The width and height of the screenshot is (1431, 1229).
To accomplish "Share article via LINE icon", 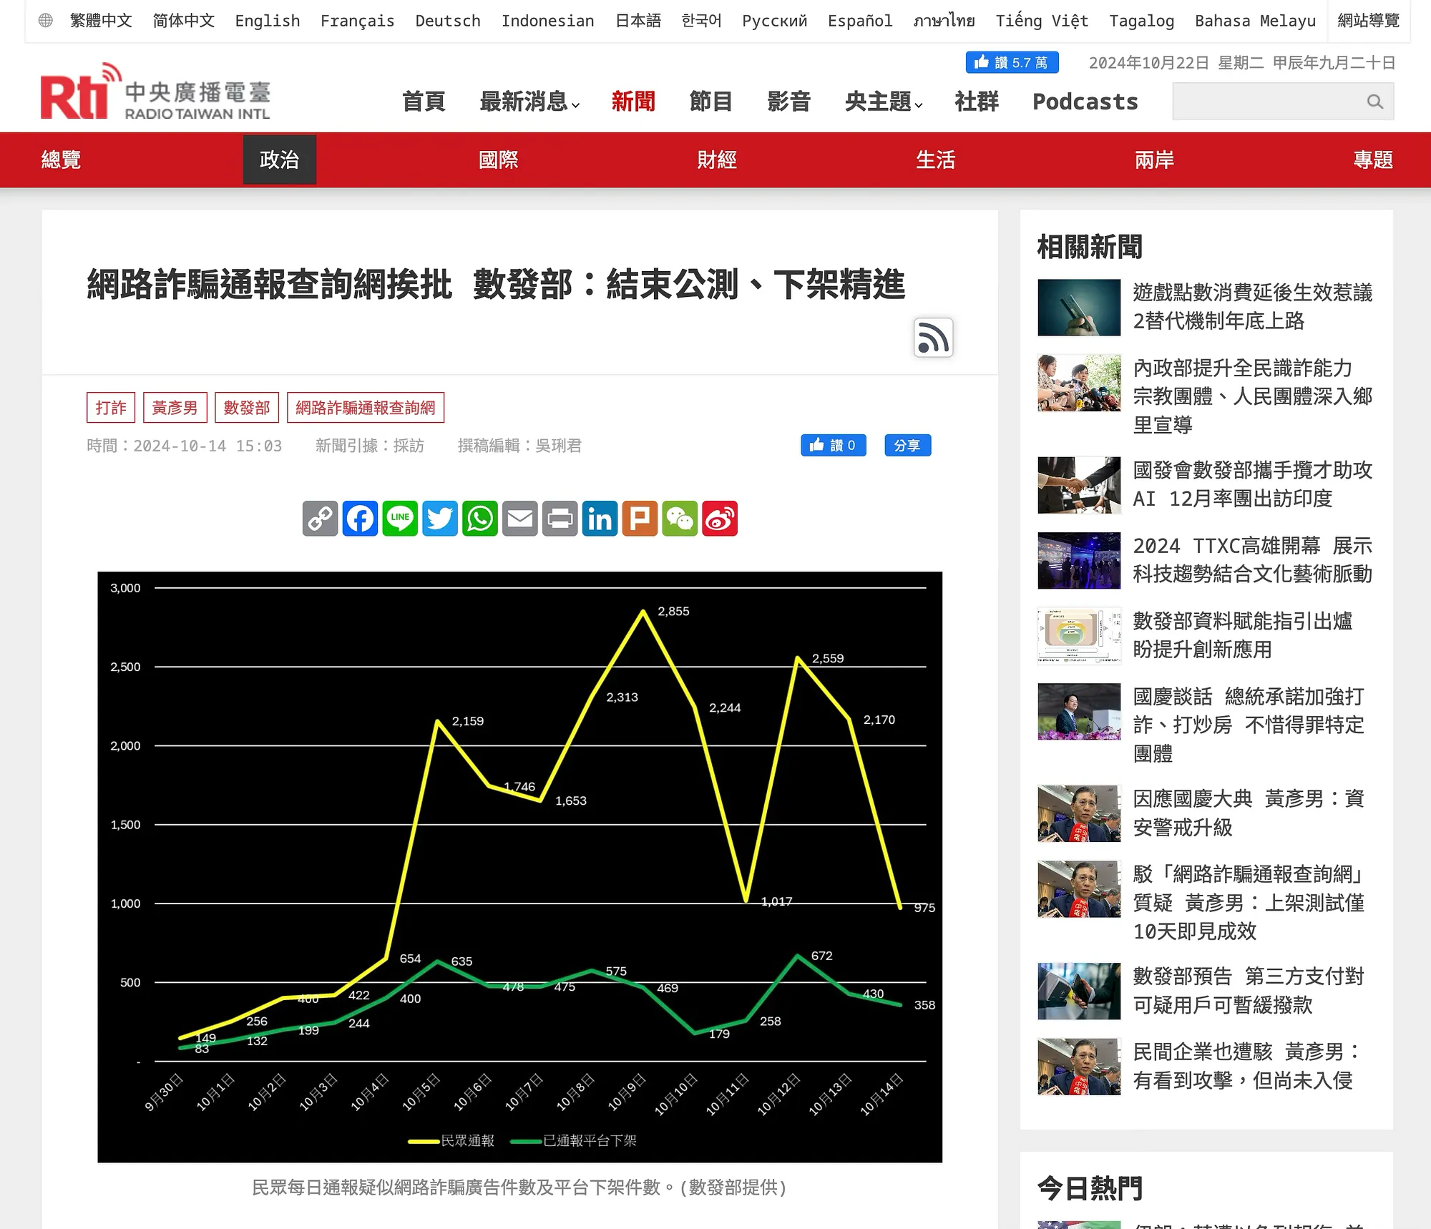I will point(400,519).
